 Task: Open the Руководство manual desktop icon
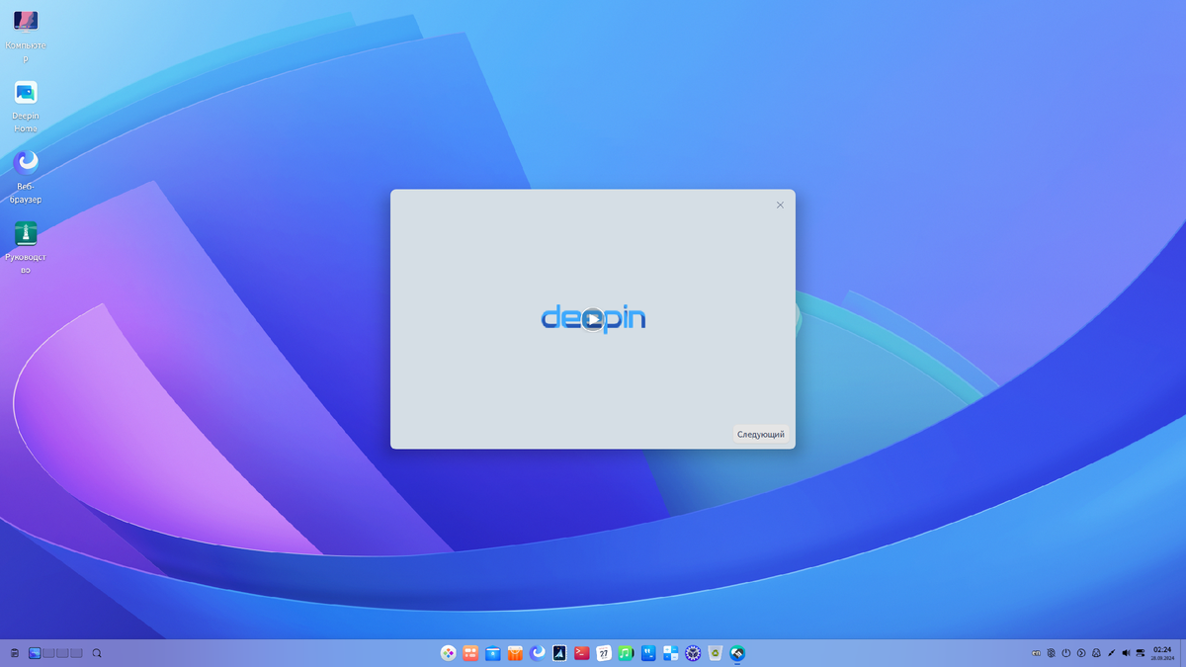pos(26,247)
